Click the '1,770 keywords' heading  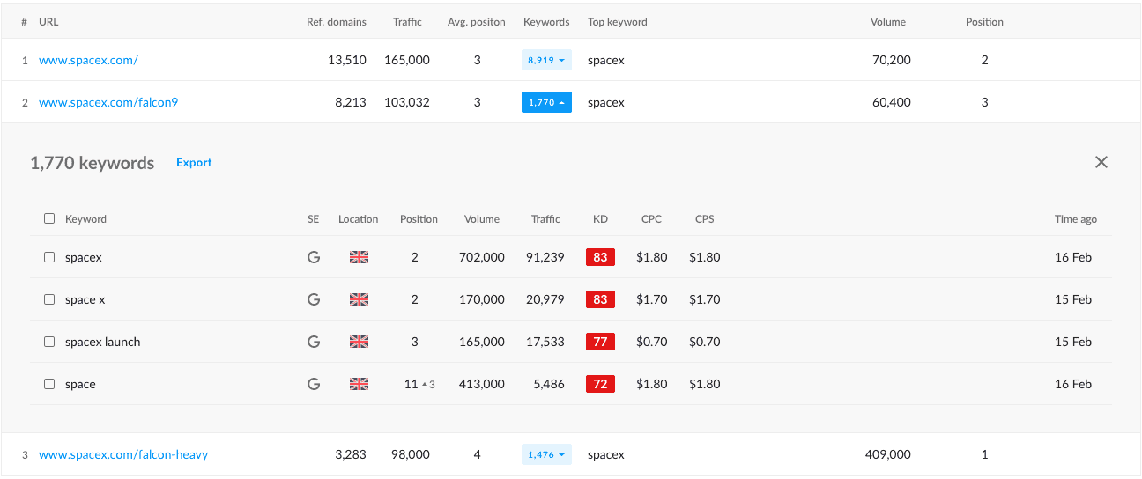pyautogui.click(x=92, y=163)
